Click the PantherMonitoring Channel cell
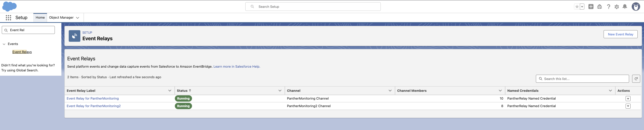This screenshot has width=644, height=130. pyautogui.click(x=308, y=99)
